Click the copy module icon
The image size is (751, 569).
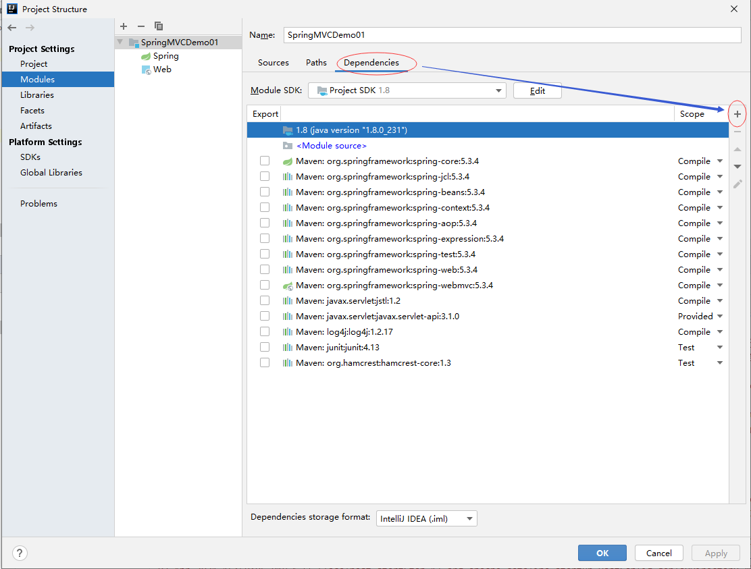[x=159, y=26]
